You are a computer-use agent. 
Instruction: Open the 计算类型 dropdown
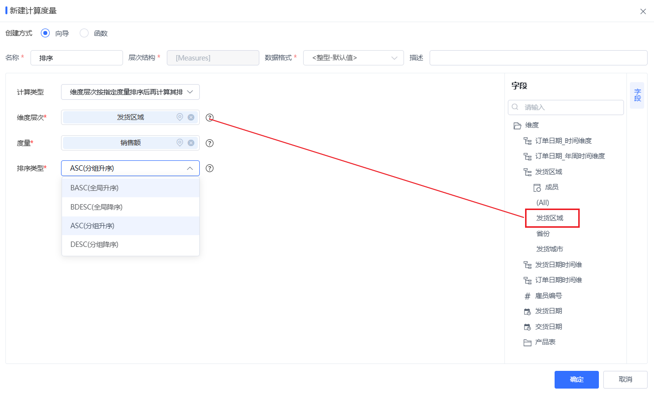[130, 92]
